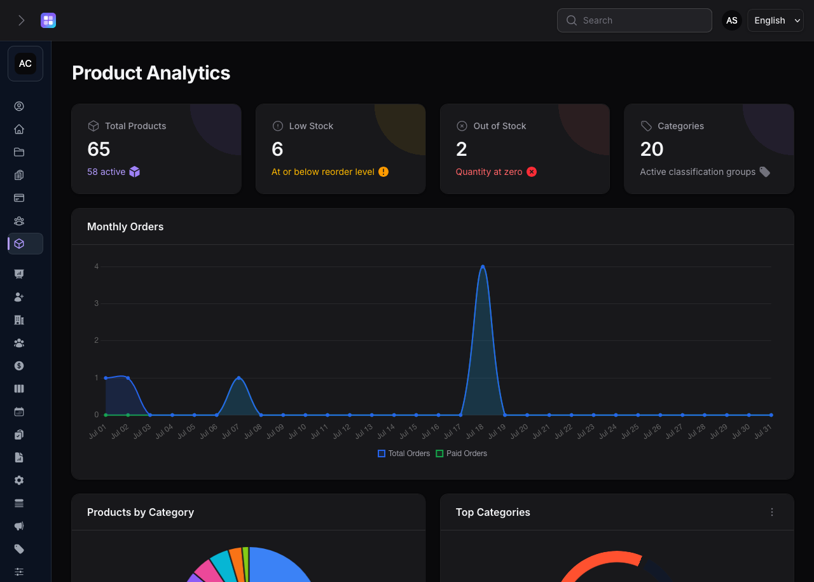The image size is (814, 582).
Task: Click the At or below reorder level text
Action: (323, 172)
